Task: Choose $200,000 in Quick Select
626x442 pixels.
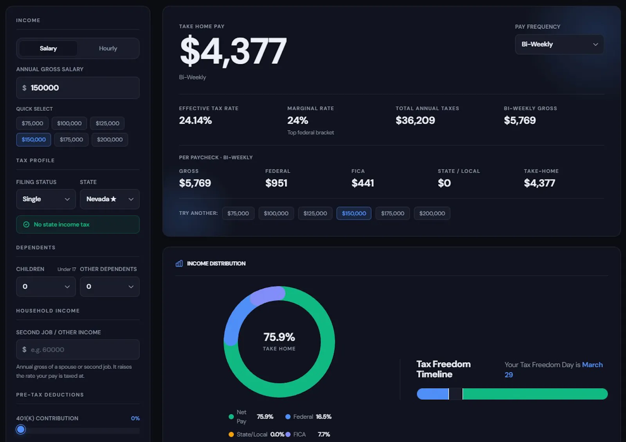Action: click(110, 140)
